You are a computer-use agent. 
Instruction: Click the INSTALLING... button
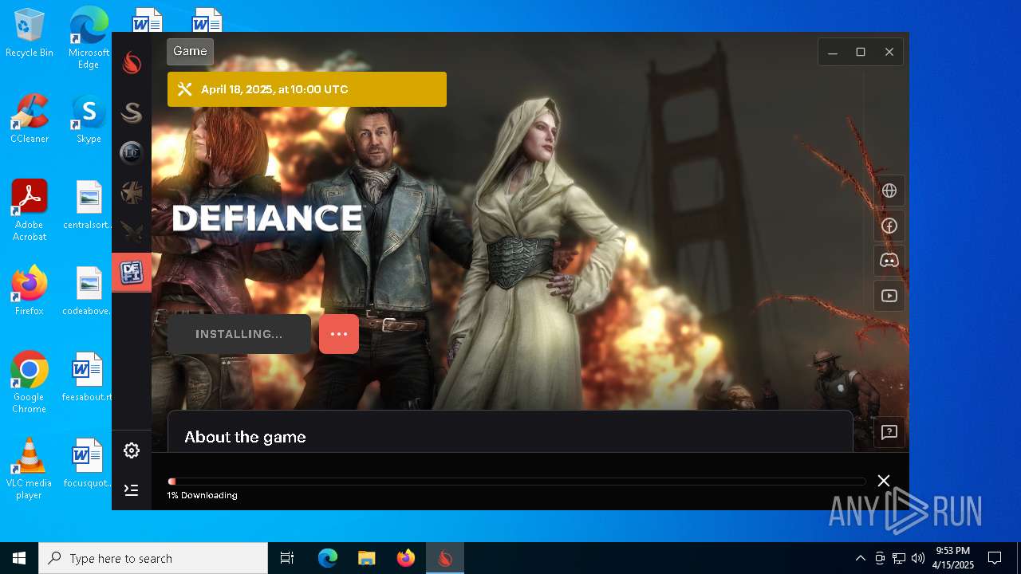tap(239, 334)
